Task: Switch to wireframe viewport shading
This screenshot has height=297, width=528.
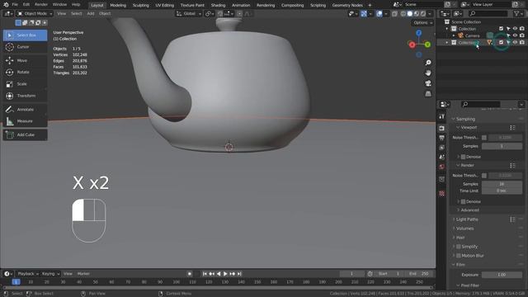Action: click(403, 14)
